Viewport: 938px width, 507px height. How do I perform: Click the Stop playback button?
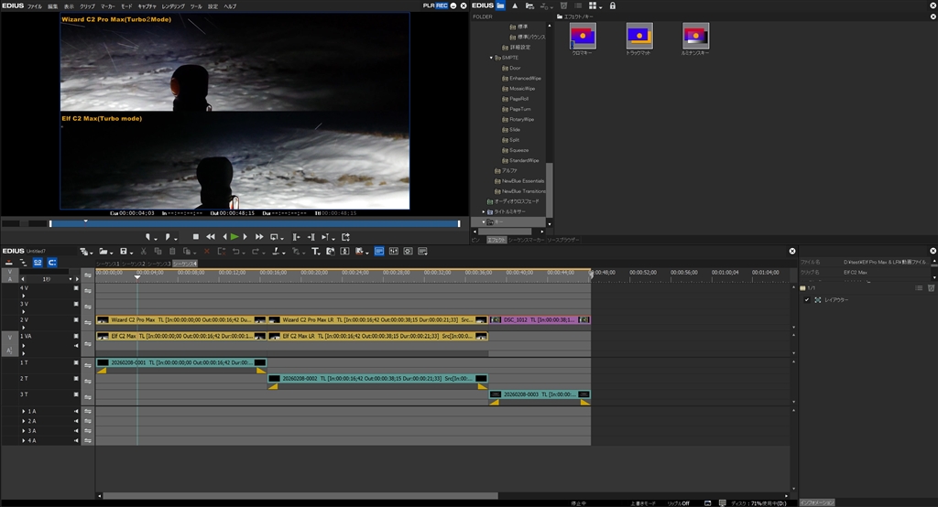pos(195,237)
